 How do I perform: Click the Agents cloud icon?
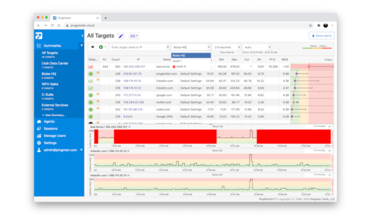(x=39, y=122)
